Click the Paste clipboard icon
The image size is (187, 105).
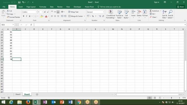(4, 12)
